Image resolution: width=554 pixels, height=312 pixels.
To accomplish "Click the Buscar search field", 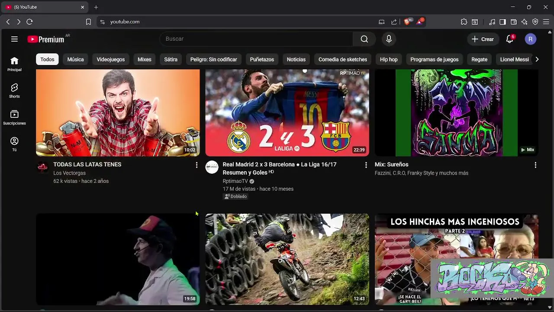I will pos(256,39).
